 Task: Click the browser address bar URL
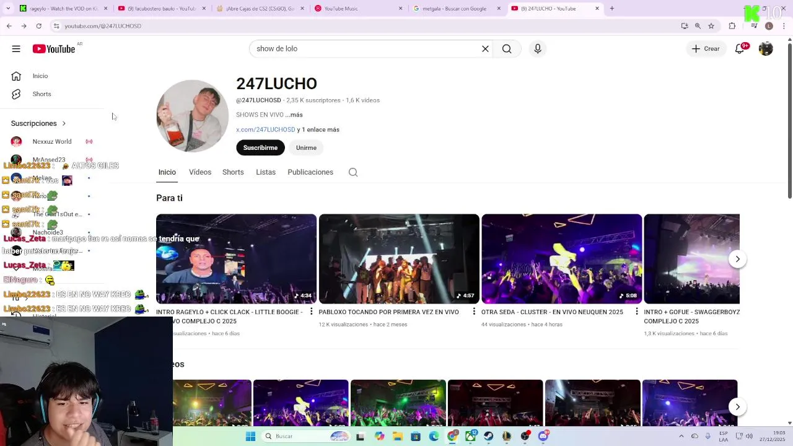coord(103,26)
